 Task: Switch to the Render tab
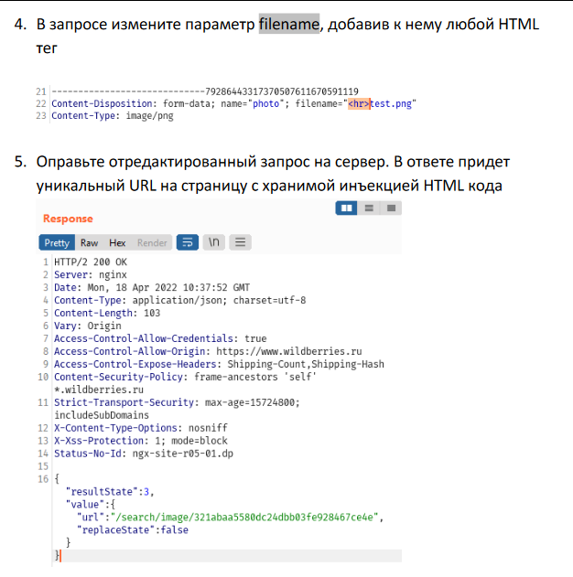click(x=152, y=243)
